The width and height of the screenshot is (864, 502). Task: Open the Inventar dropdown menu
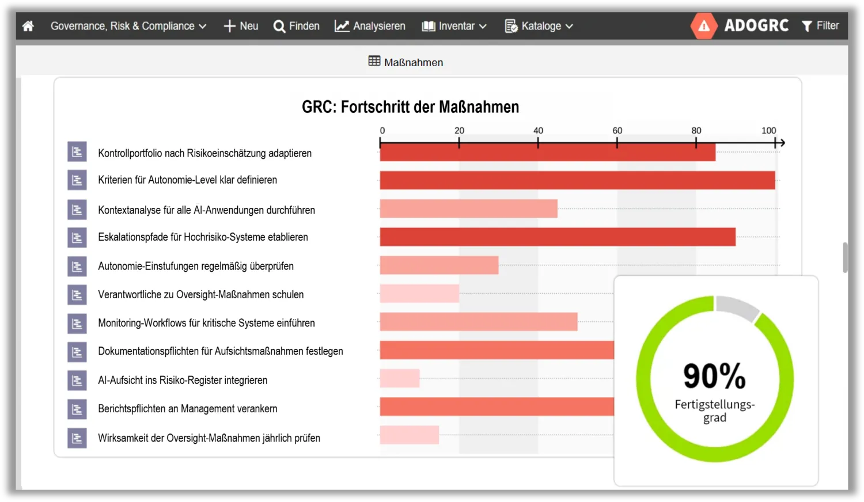(454, 26)
